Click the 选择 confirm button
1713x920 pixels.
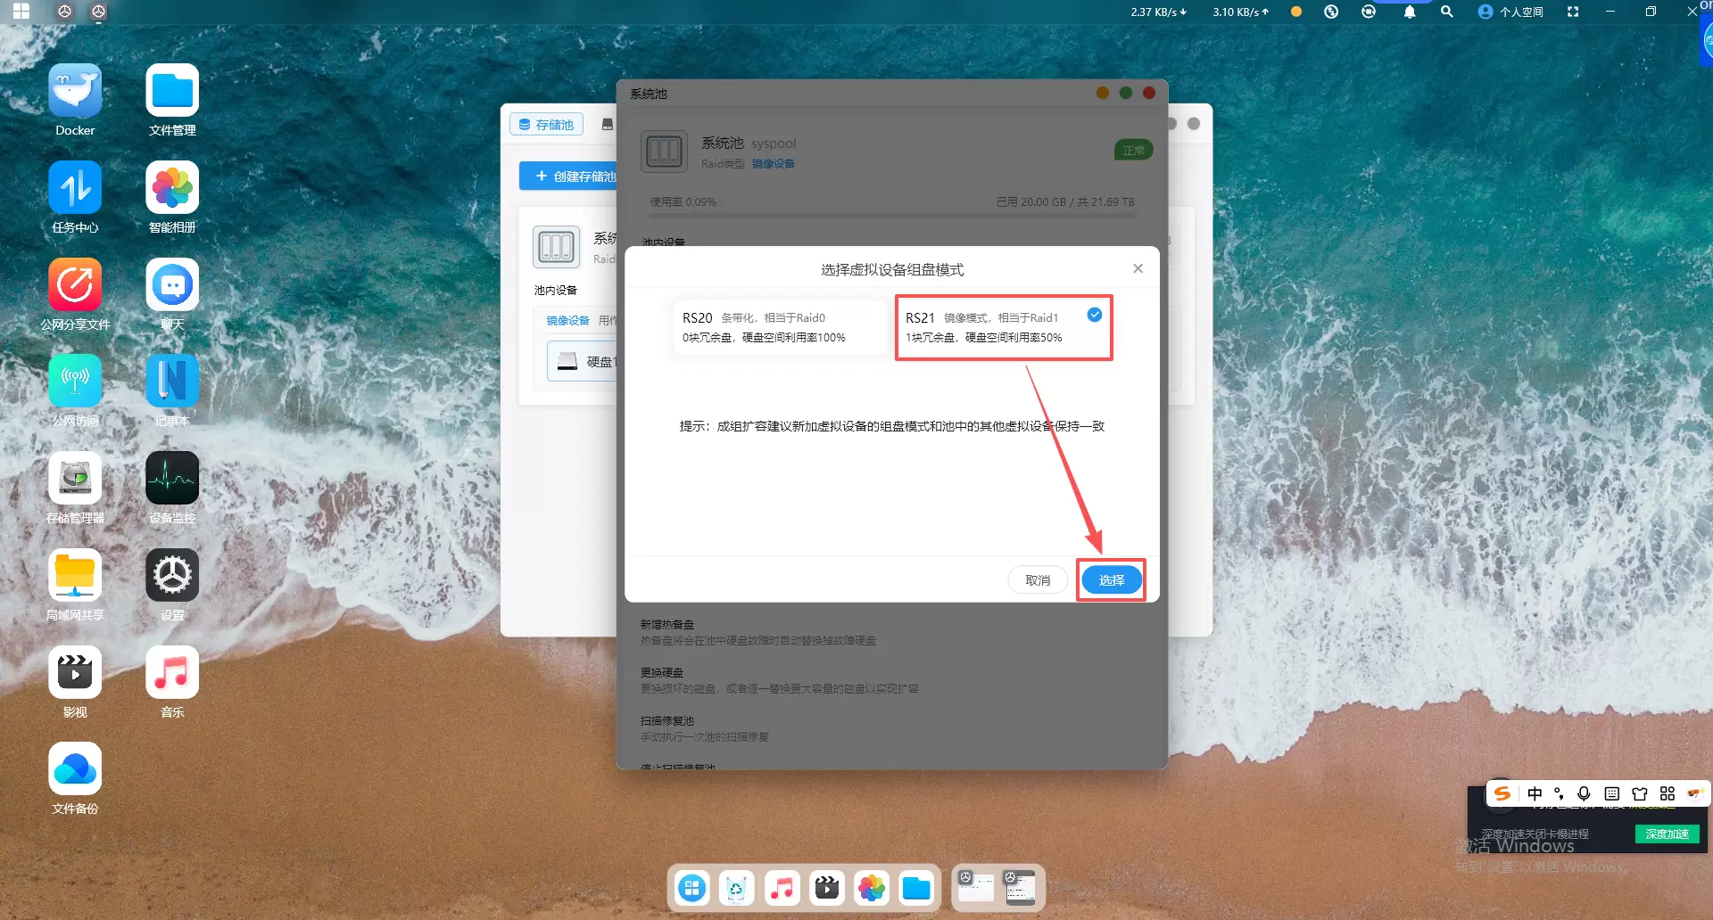[x=1111, y=580]
